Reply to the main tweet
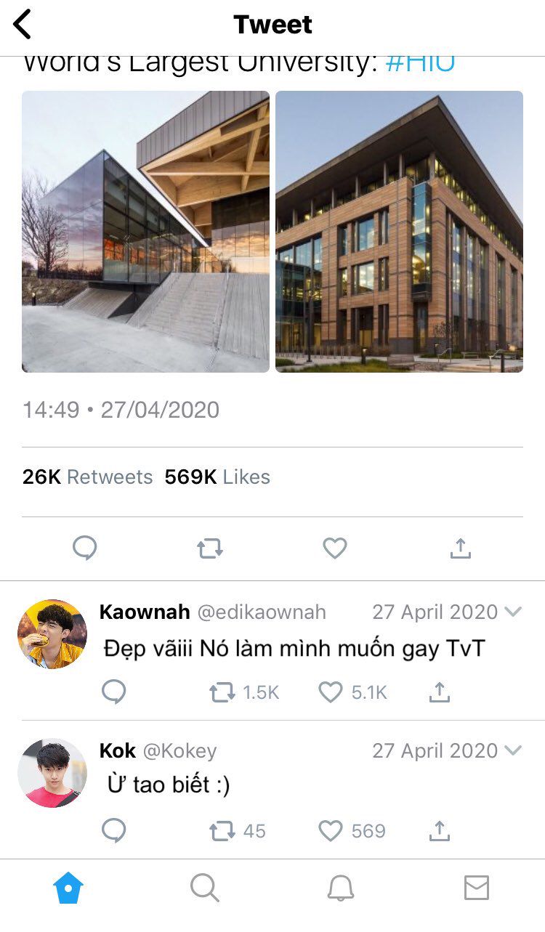The width and height of the screenshot is (545, 932). (85, 548)
